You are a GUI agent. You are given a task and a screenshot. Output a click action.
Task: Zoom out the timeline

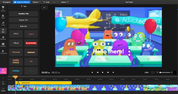[x=157, y=73]
